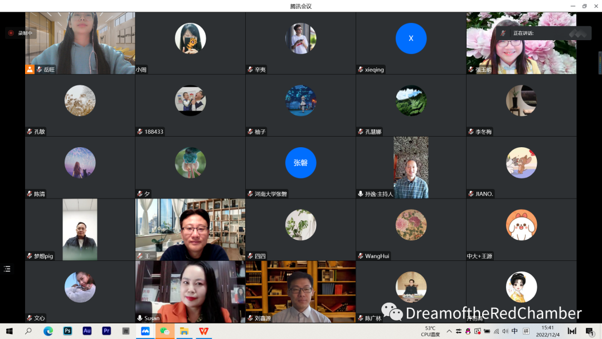
Task: Select the 刘鑫源 video tile
Action: (x=300, y=291)
